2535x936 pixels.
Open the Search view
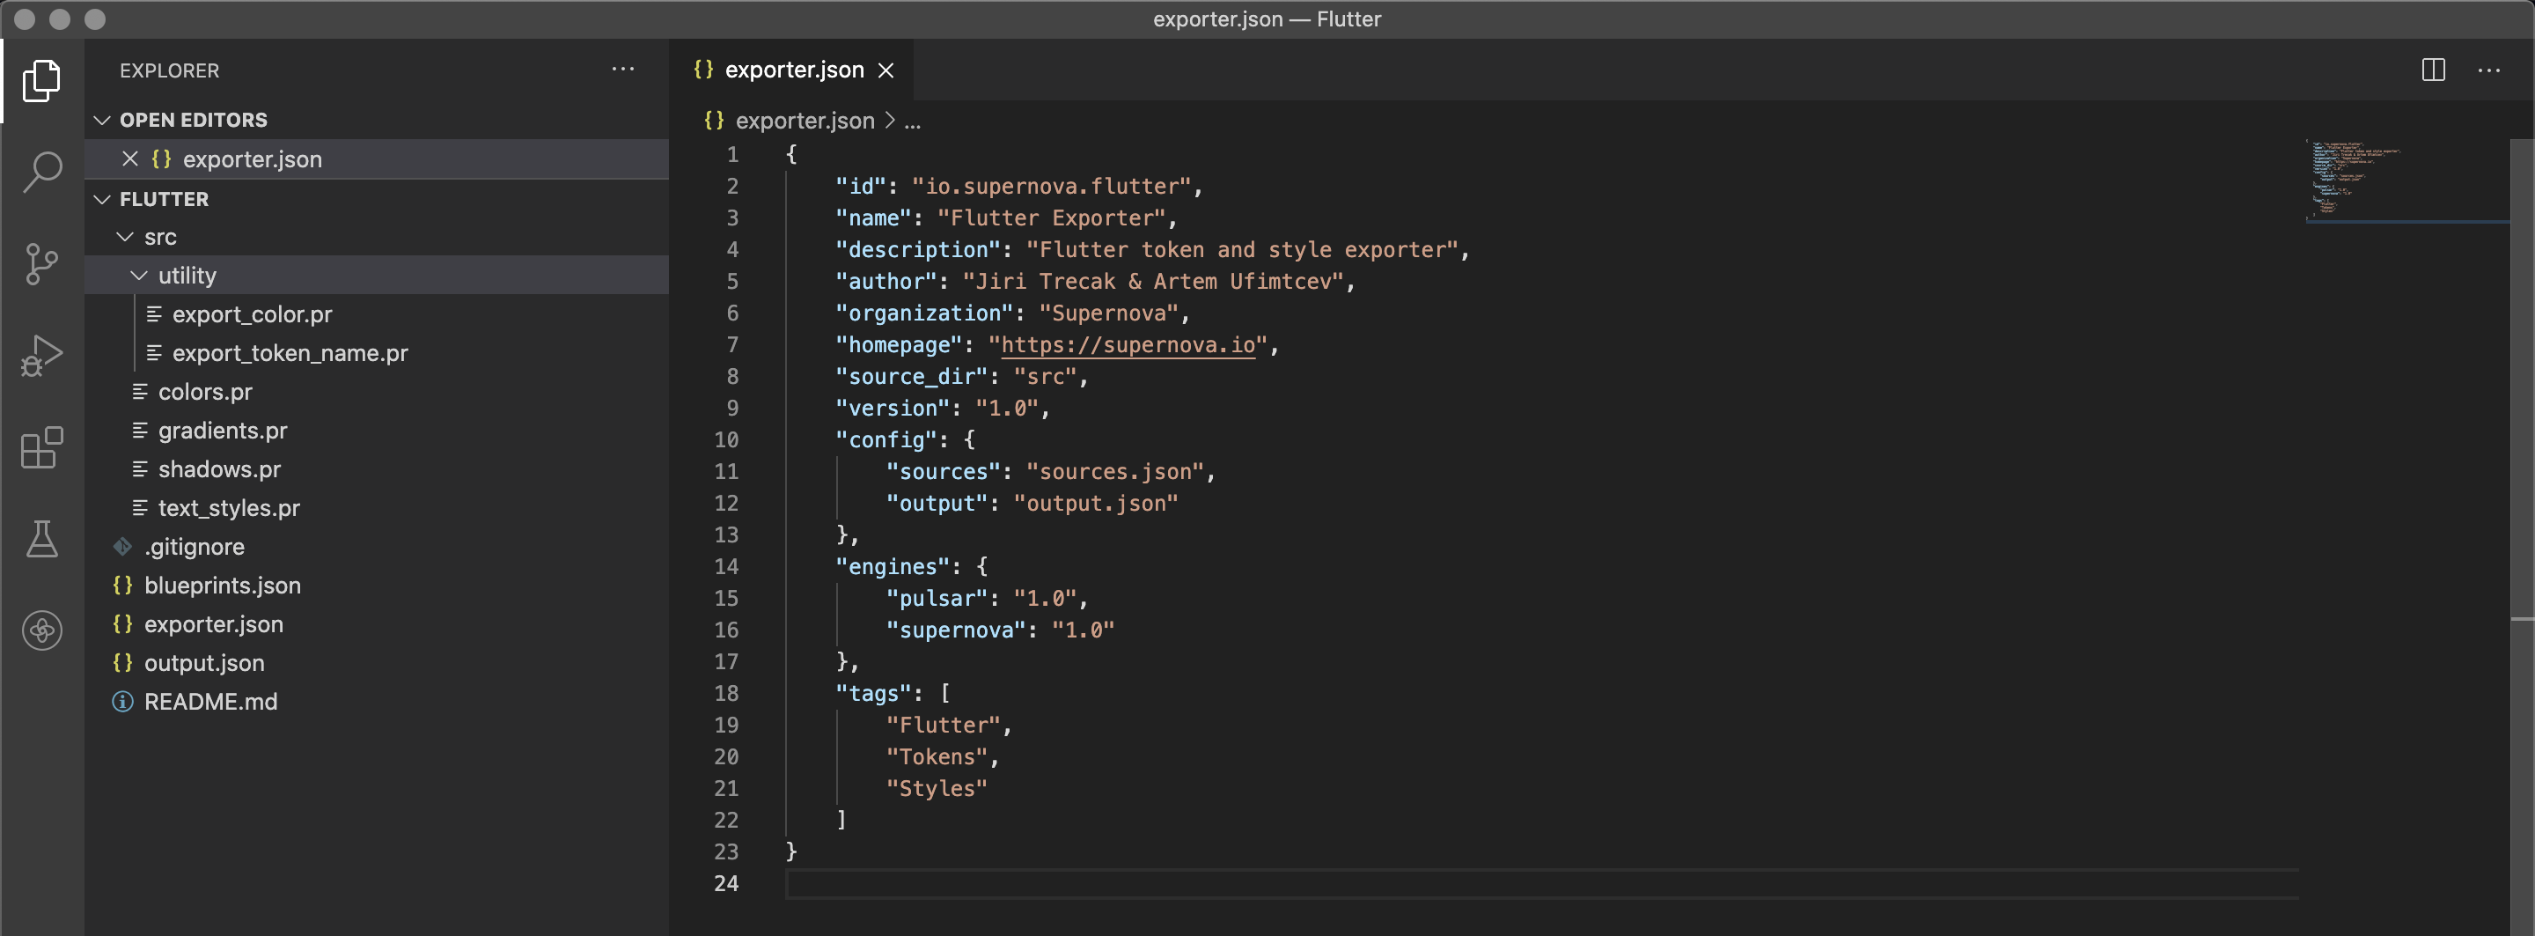[x=41, y=171]
